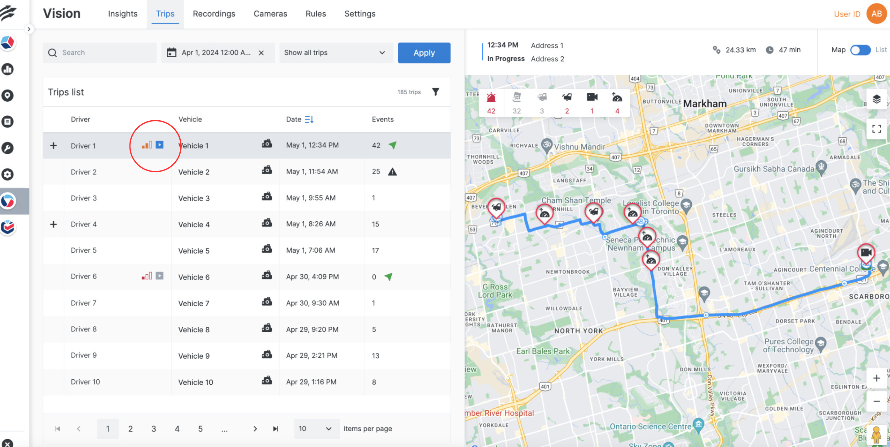
Task: Click Driver 1 signal strength icon
Action: pos(147,145)
